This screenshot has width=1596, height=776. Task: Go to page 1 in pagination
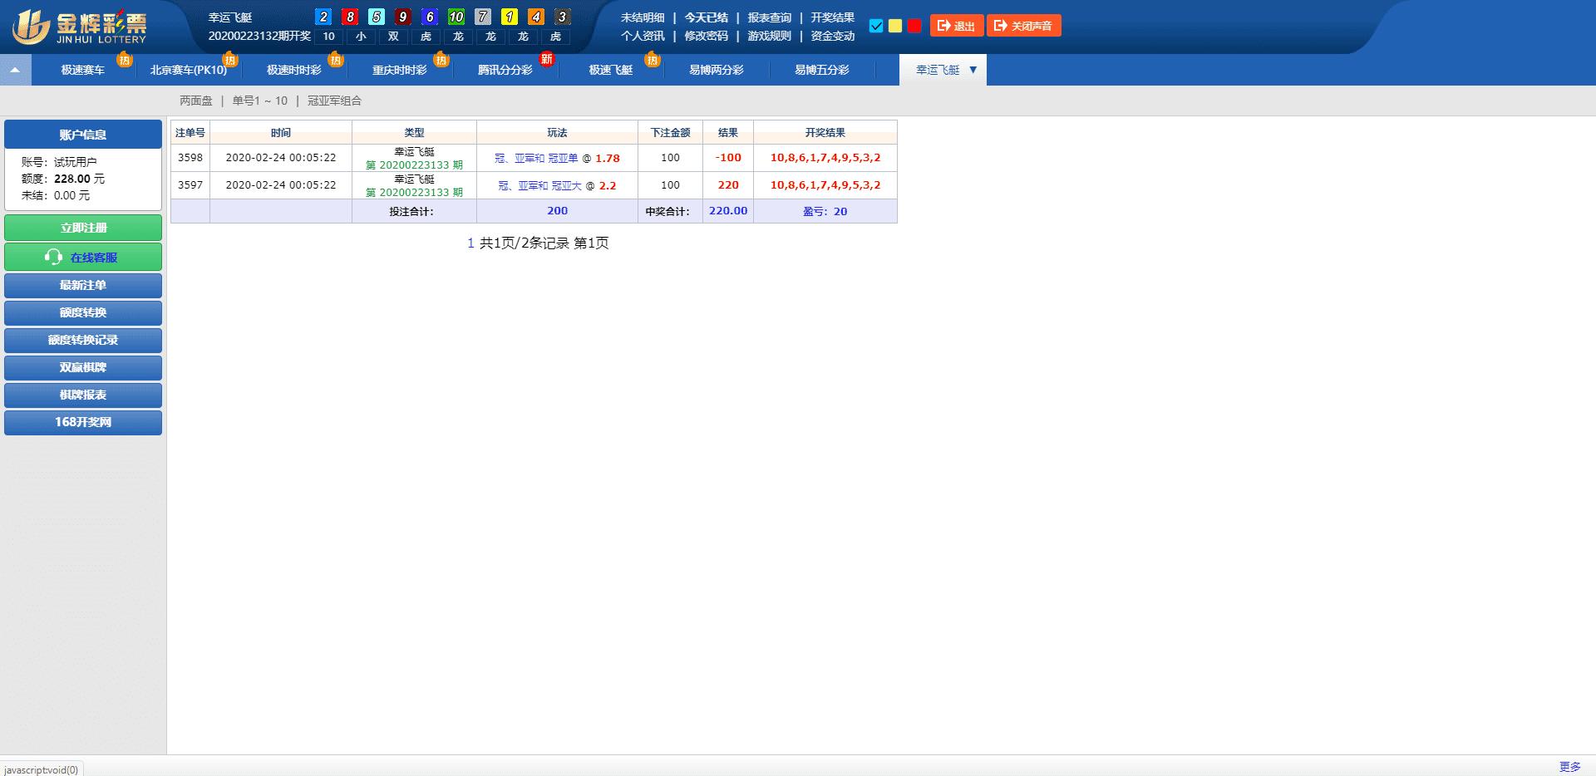(x=470, y=243)
